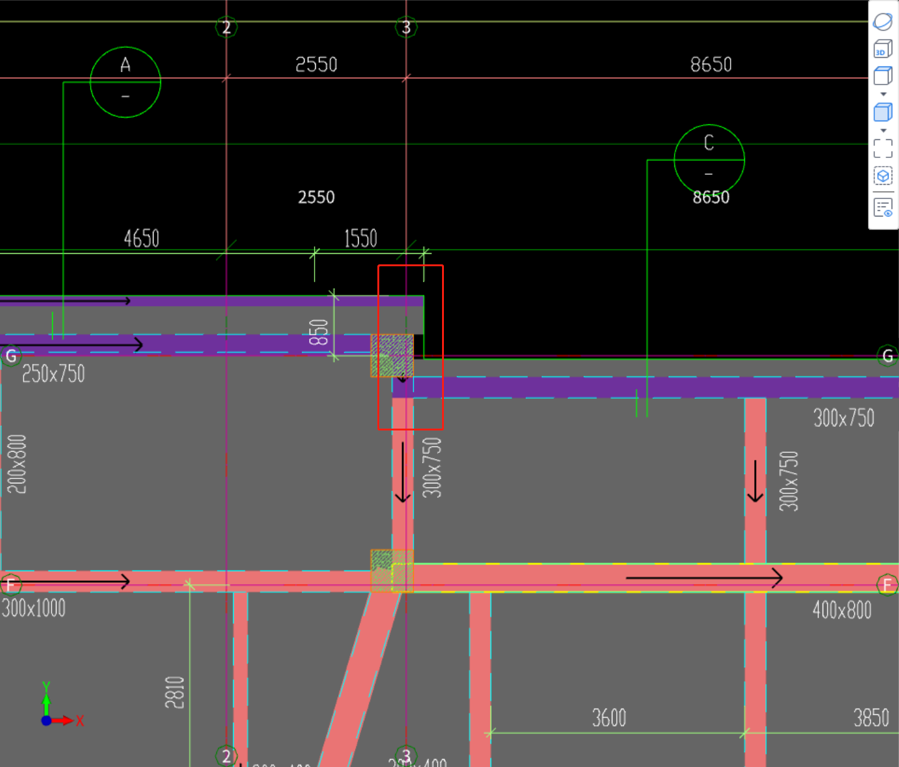Click the local 3D dashed box icon
The width and height of the screenshot is (899, 767).
click(883, 177)
